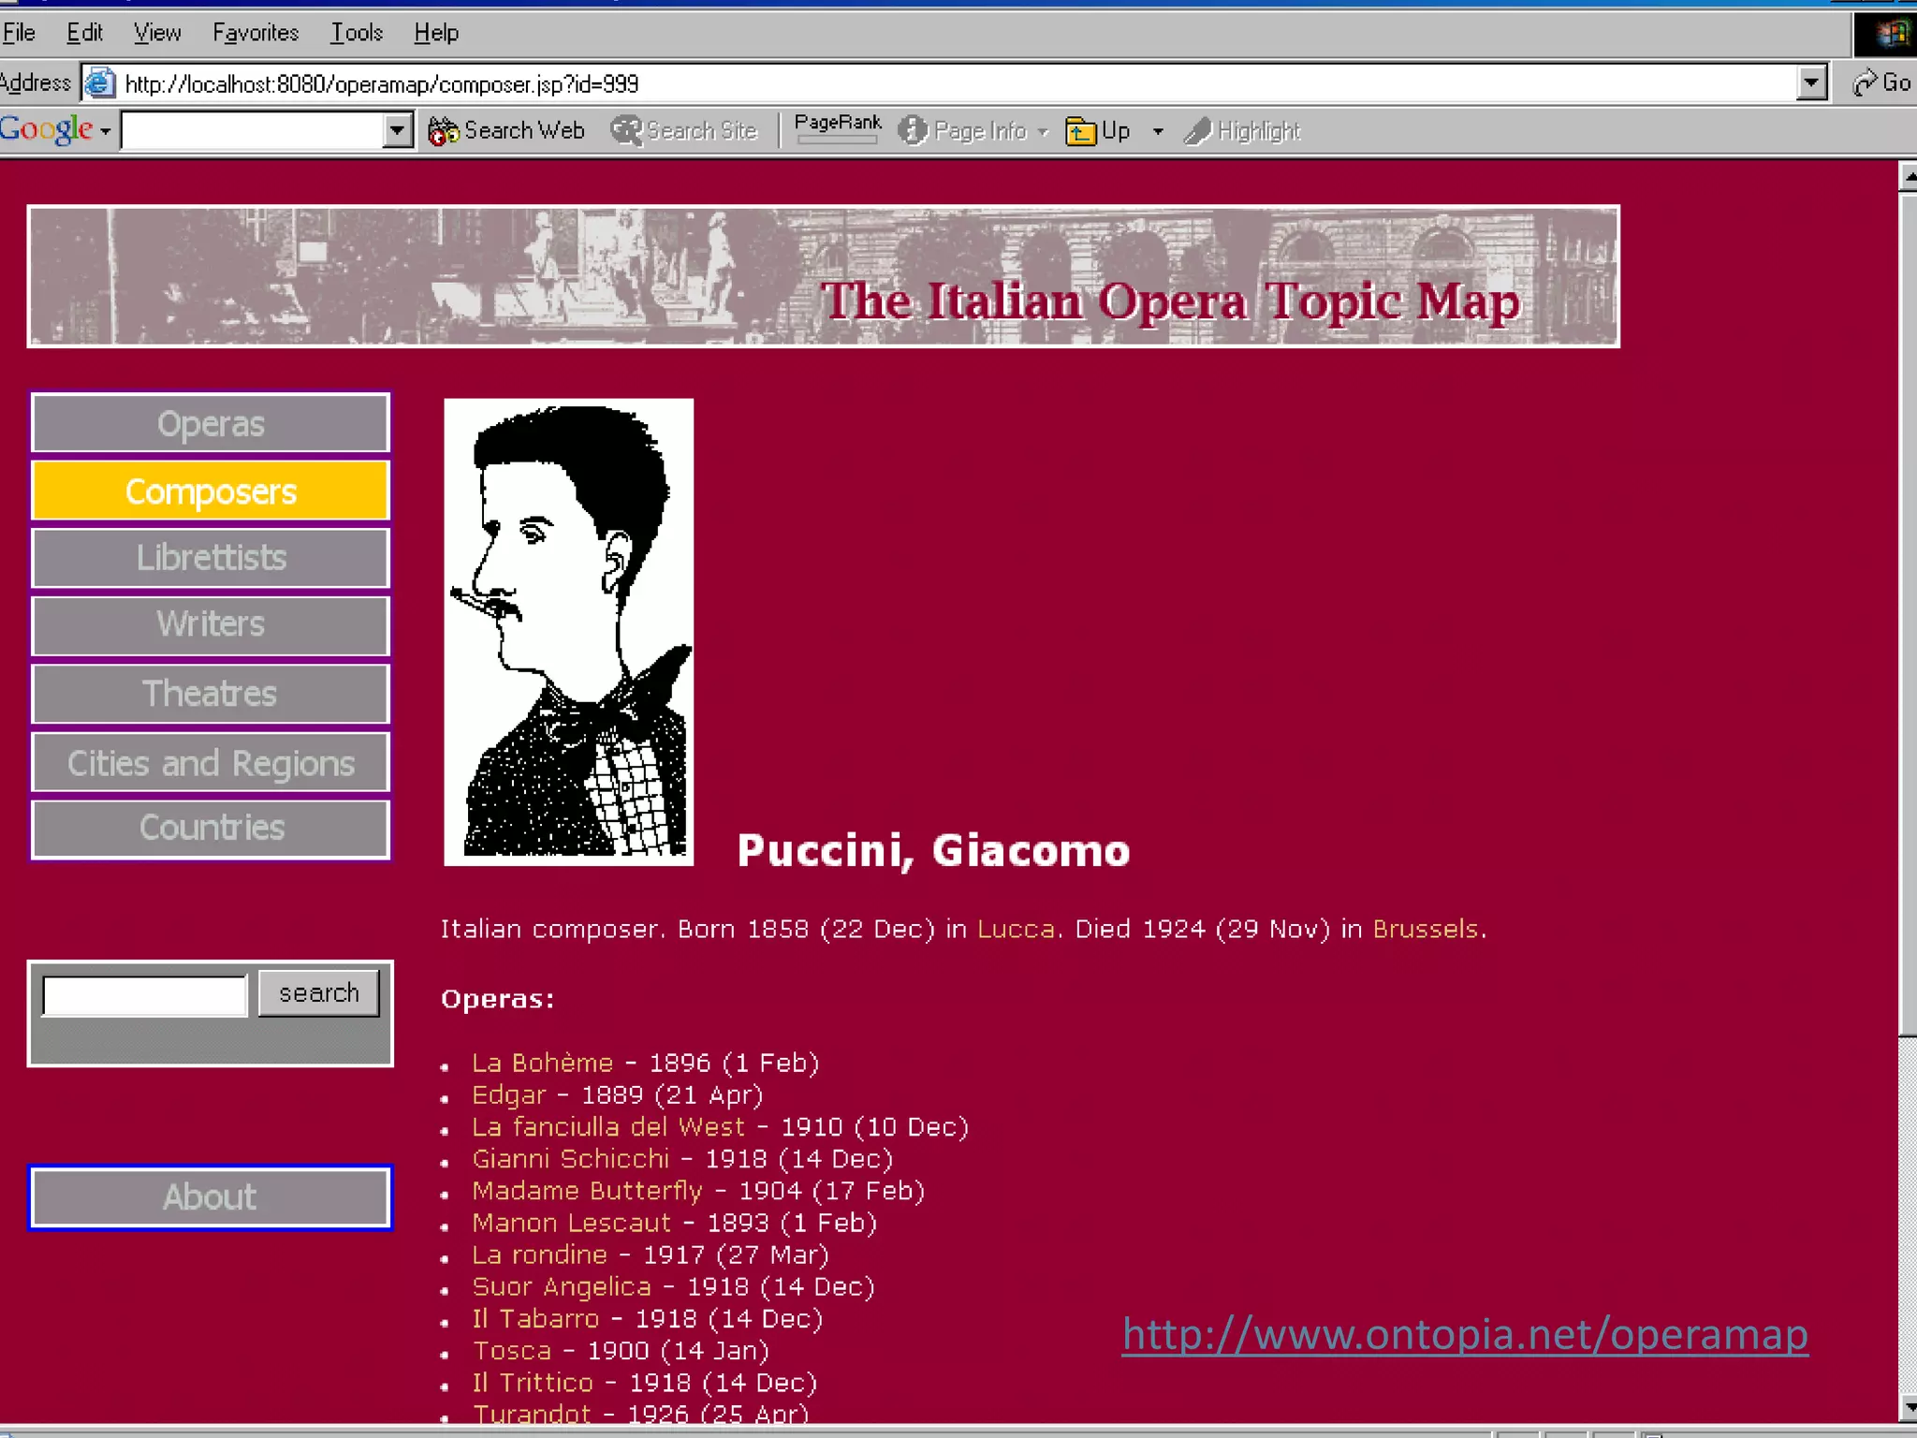The width and height of the screenshot is (1917, 1438).
Task: Click the Search Site icon
Action: point(626,131)
